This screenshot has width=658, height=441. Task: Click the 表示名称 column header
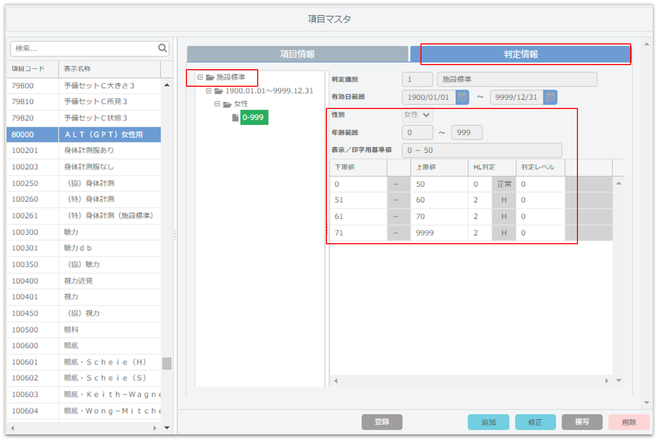(109, 69)
